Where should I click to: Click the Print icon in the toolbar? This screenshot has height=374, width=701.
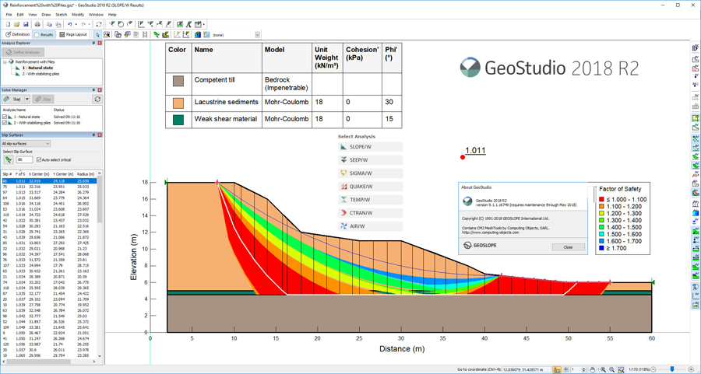[x=37, y=24]
